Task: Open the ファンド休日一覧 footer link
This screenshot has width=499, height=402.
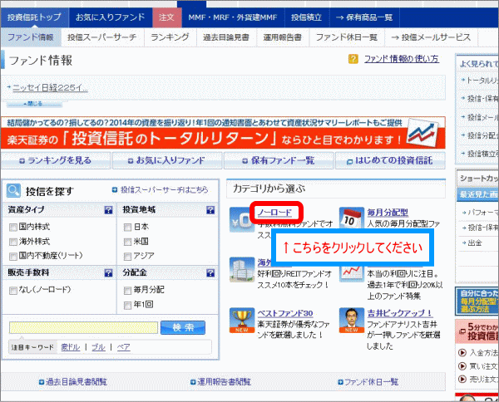Action: click(372, 382)
